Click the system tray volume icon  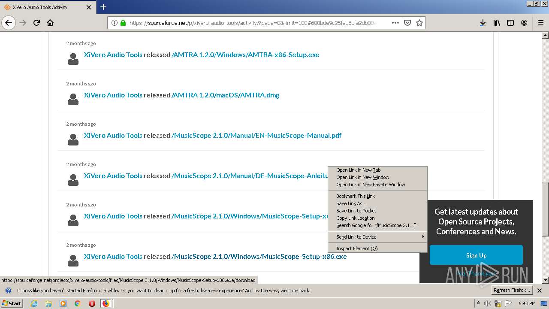click(x=488, y=303)
